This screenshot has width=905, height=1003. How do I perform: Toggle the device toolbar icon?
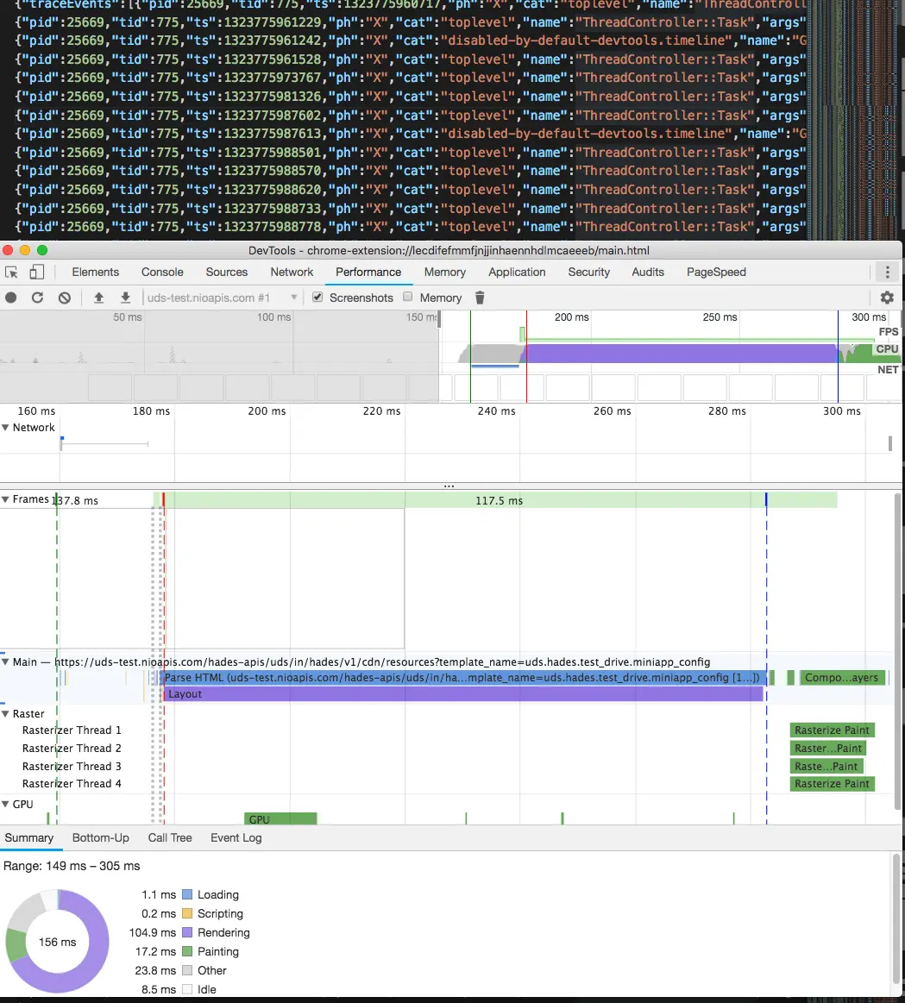coord(36,273)
